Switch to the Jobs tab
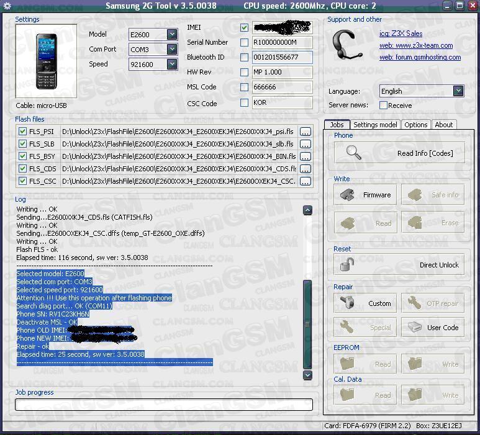480x435 pixels. [337, 125]
